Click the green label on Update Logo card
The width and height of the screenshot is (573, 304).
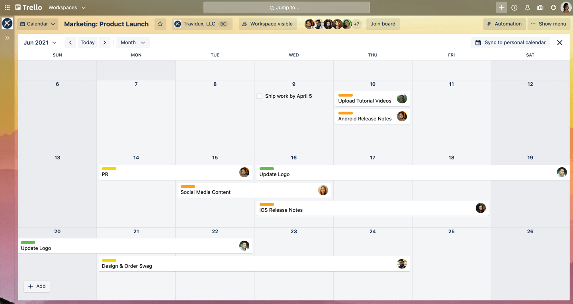click(266, 169)
